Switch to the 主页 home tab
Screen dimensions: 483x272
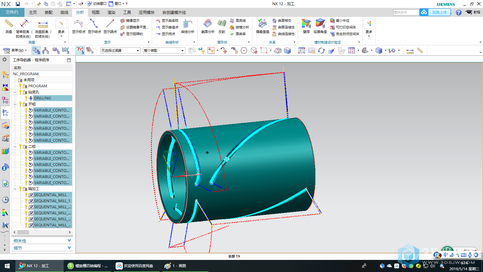tap(33, 12)
